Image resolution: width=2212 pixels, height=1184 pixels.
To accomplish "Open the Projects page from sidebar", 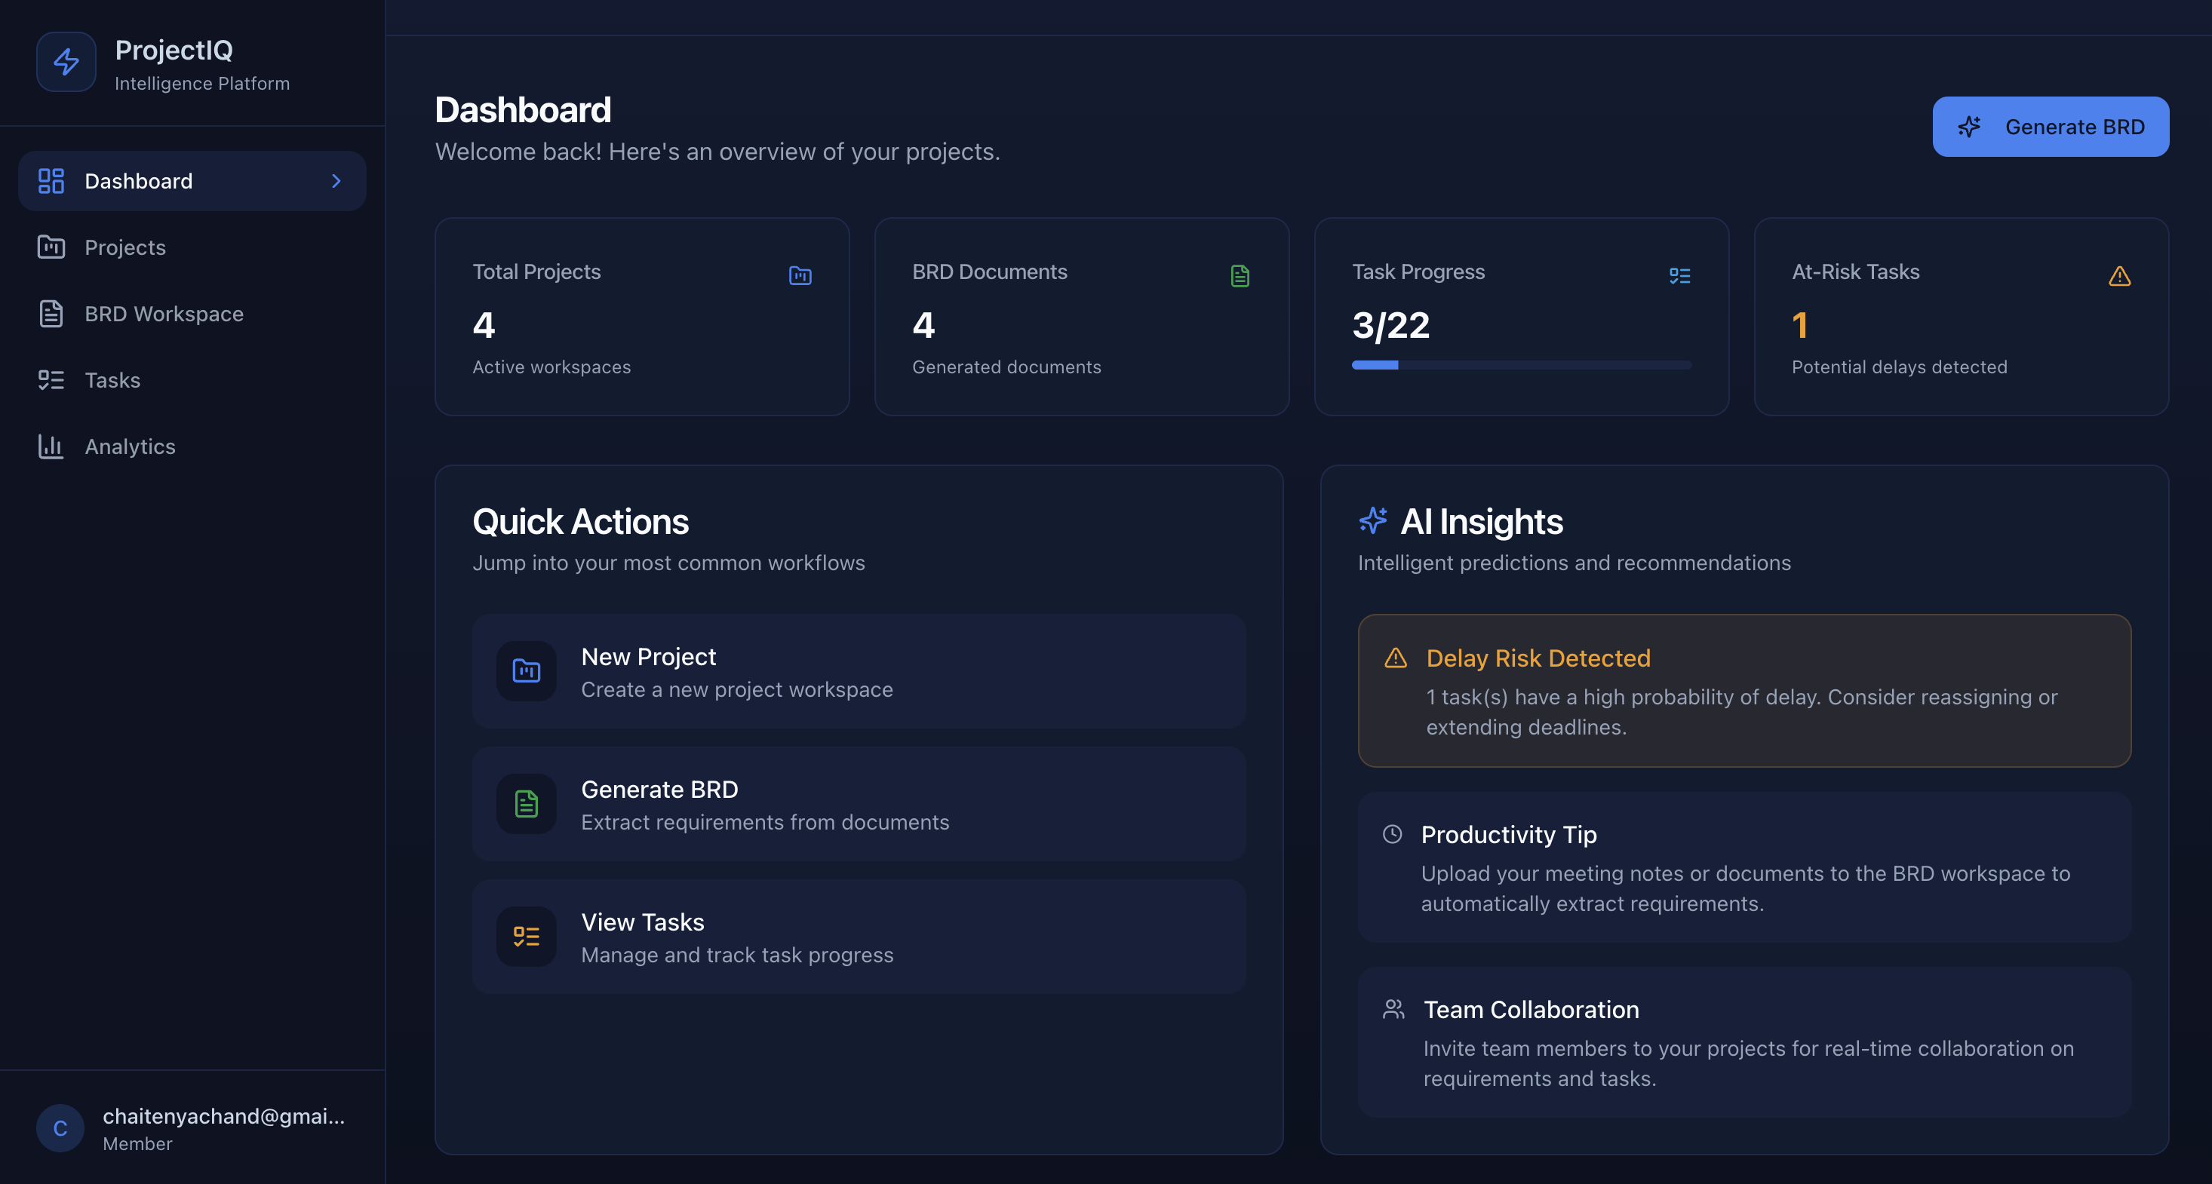I will point(124,247).
